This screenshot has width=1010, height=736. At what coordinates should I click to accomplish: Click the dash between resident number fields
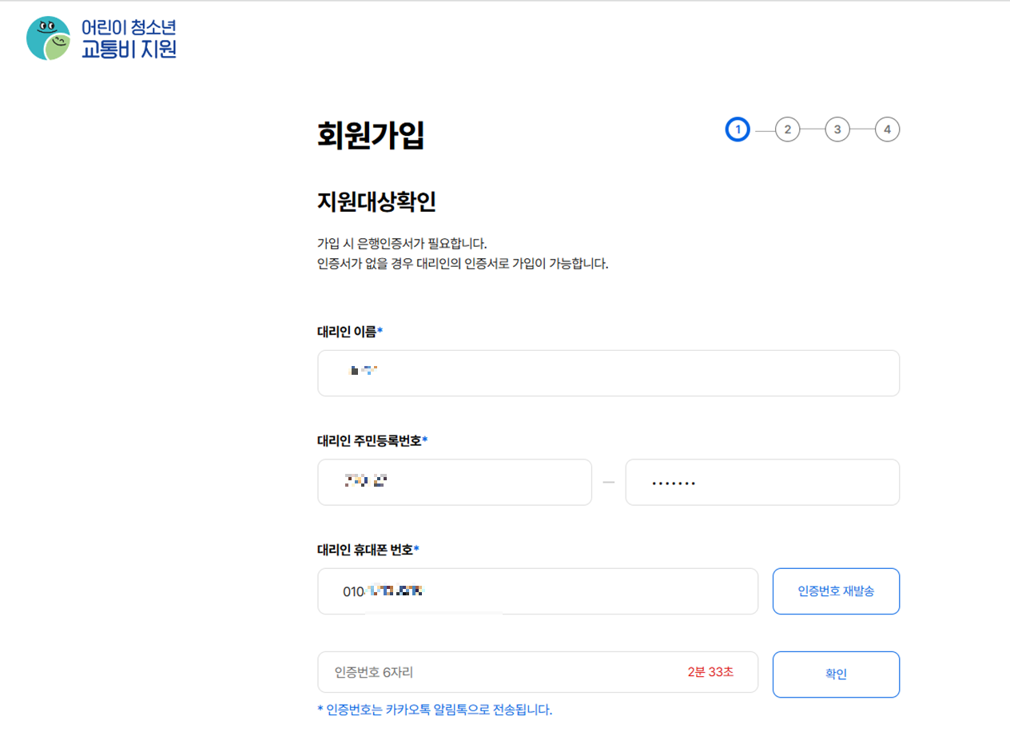click(x=608, y=482)
